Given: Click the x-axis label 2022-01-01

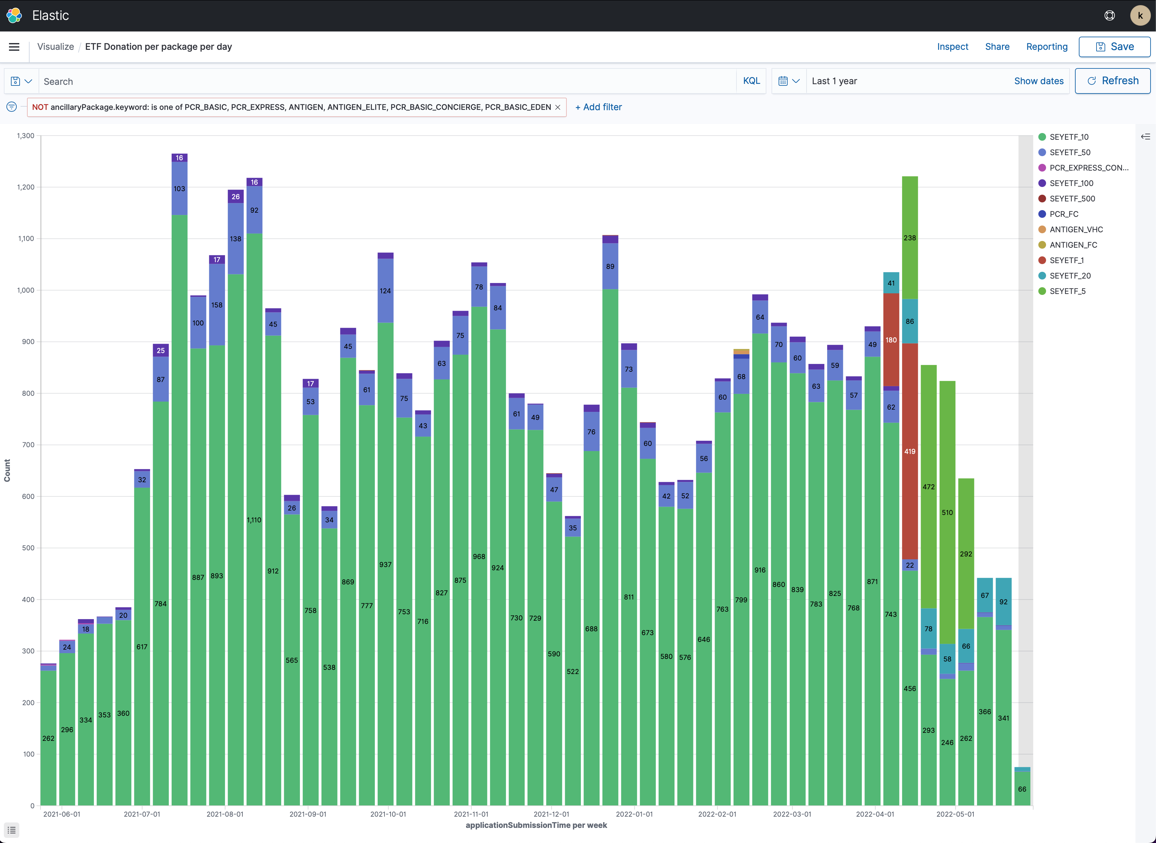Looking at the screenshot, I should 634,814.
